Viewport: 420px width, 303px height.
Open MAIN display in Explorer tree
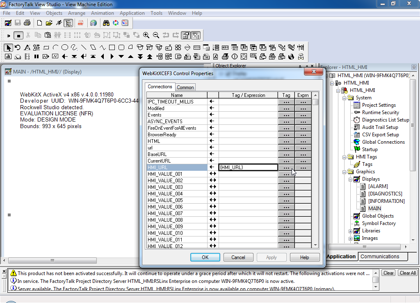(x=374, y=209)
